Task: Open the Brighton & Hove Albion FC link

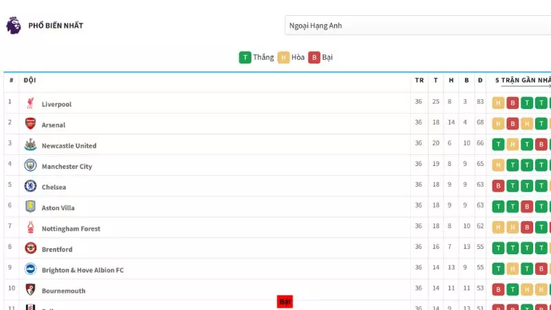Action: (83, 270)
